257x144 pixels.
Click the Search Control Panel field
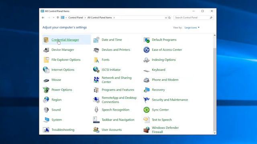tap(194, 18)
